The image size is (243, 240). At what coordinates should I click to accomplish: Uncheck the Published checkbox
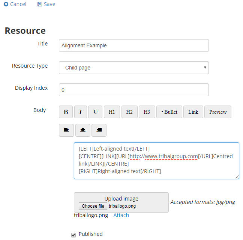(73, 235)
